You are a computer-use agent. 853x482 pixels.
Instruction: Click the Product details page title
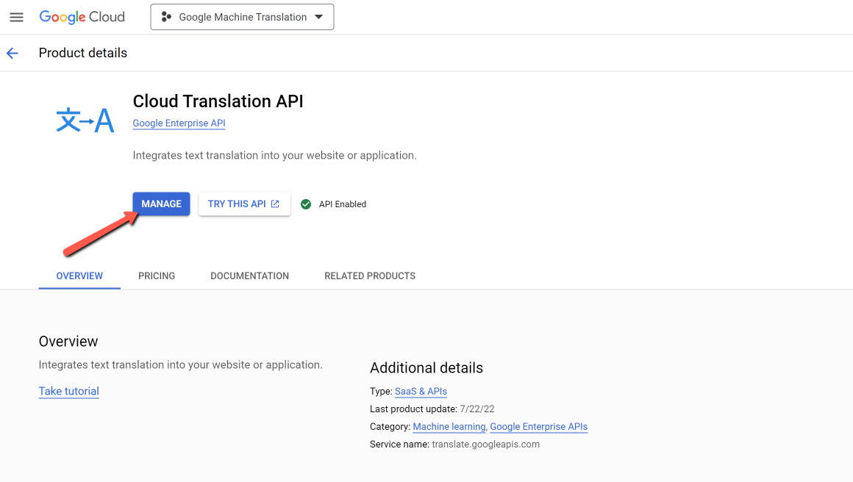82,53
